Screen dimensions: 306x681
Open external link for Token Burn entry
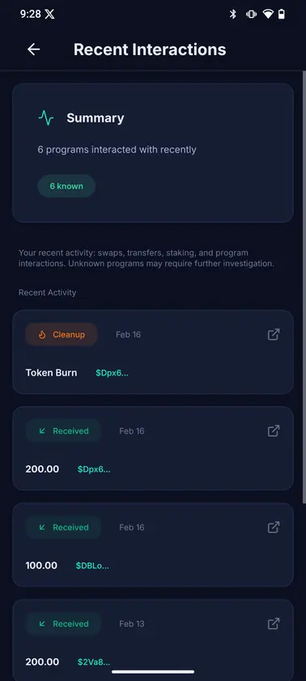274,334
